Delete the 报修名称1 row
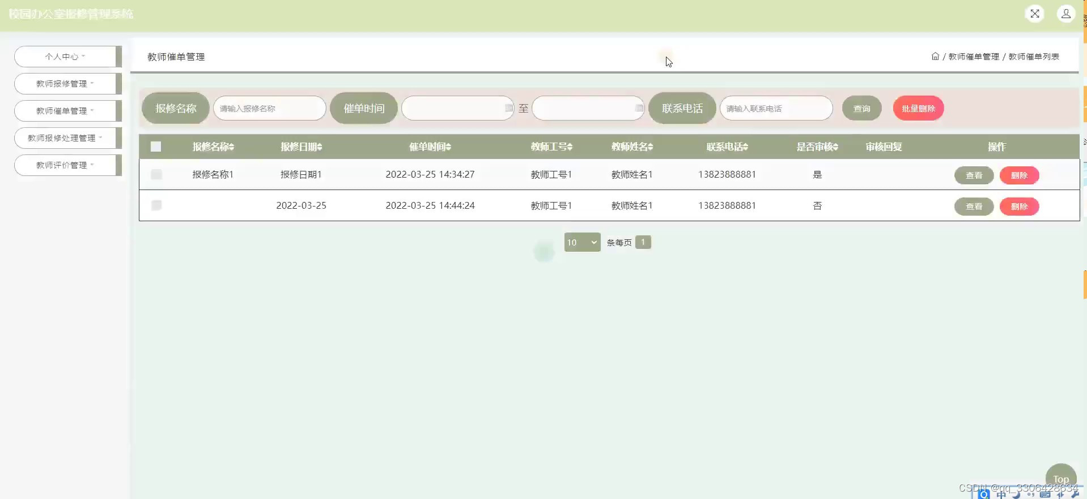Image resolution: width=1087 pixels, height=499 pixels. [x=1019, y=175]
